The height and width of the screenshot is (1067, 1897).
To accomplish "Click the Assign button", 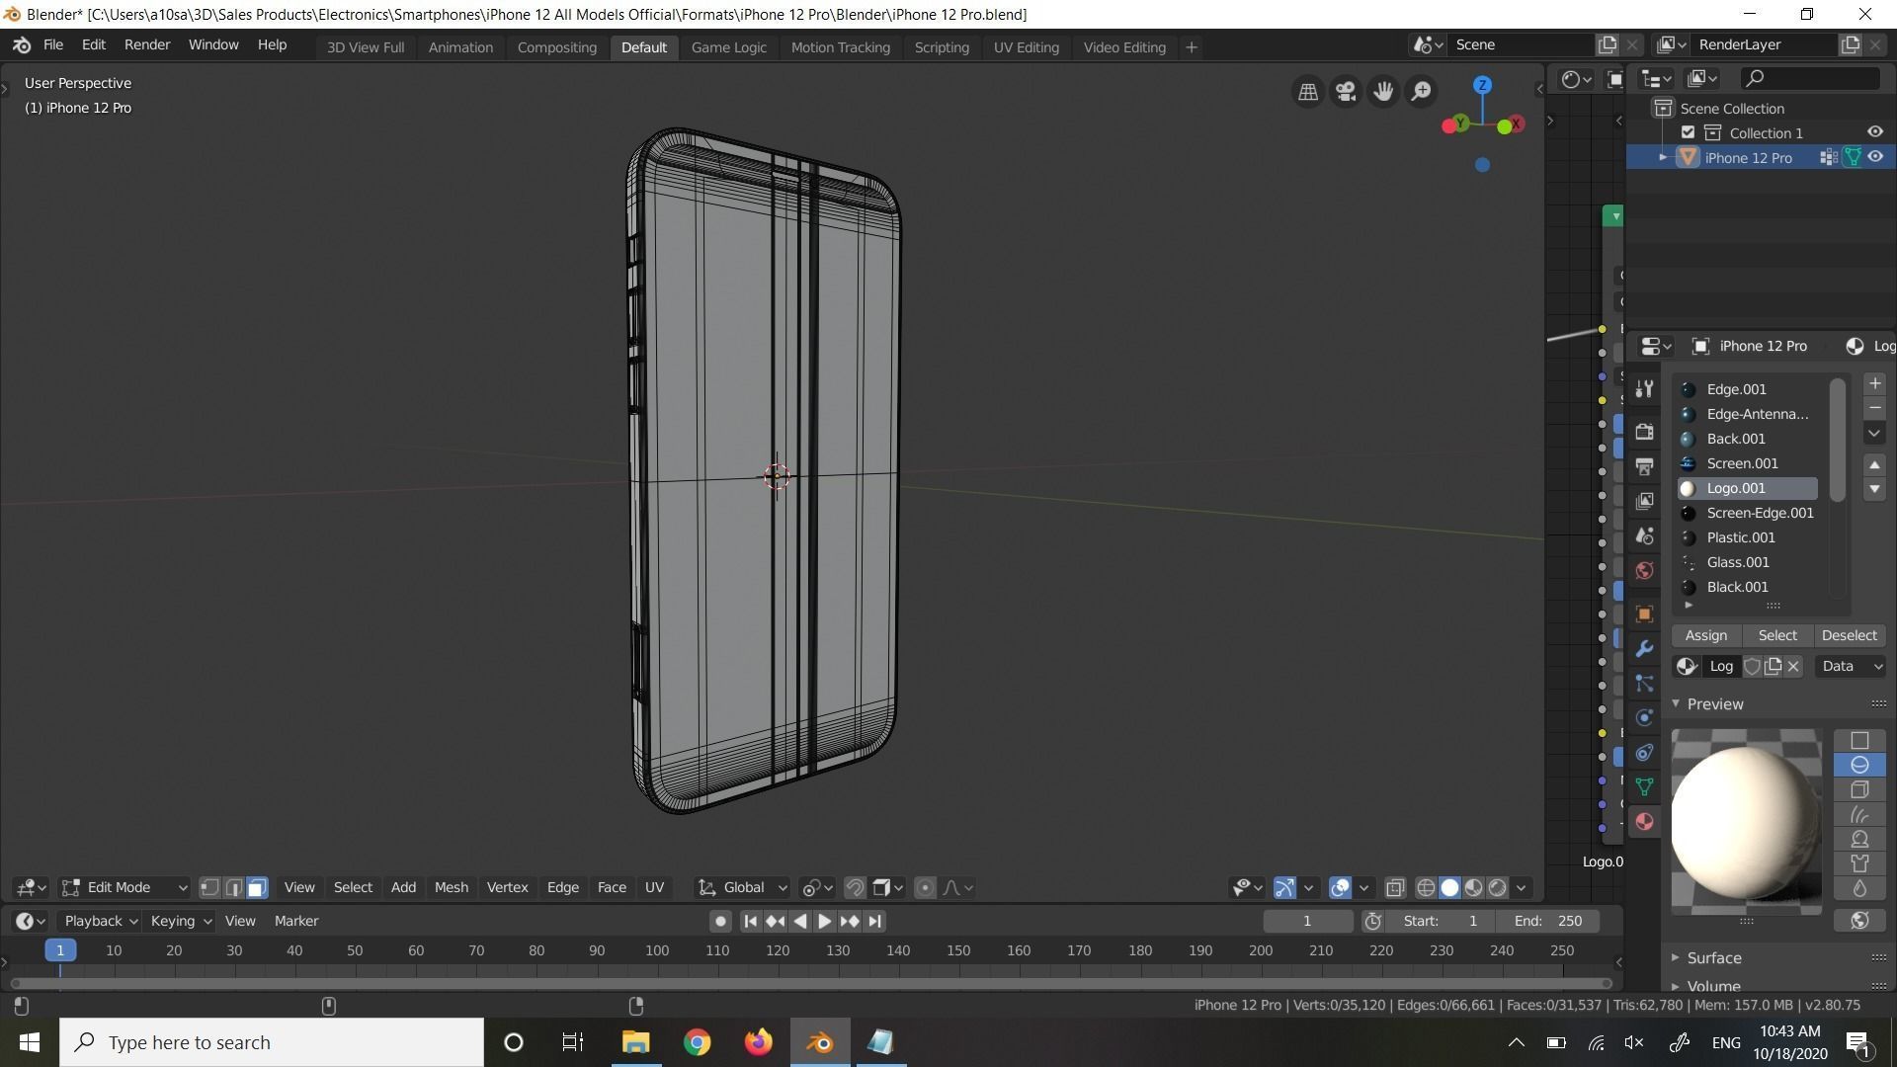I will [x=1706, y=635].
